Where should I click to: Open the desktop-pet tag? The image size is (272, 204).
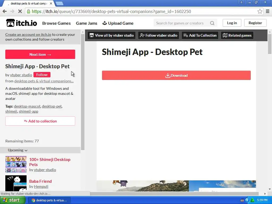tap(52, 106)
